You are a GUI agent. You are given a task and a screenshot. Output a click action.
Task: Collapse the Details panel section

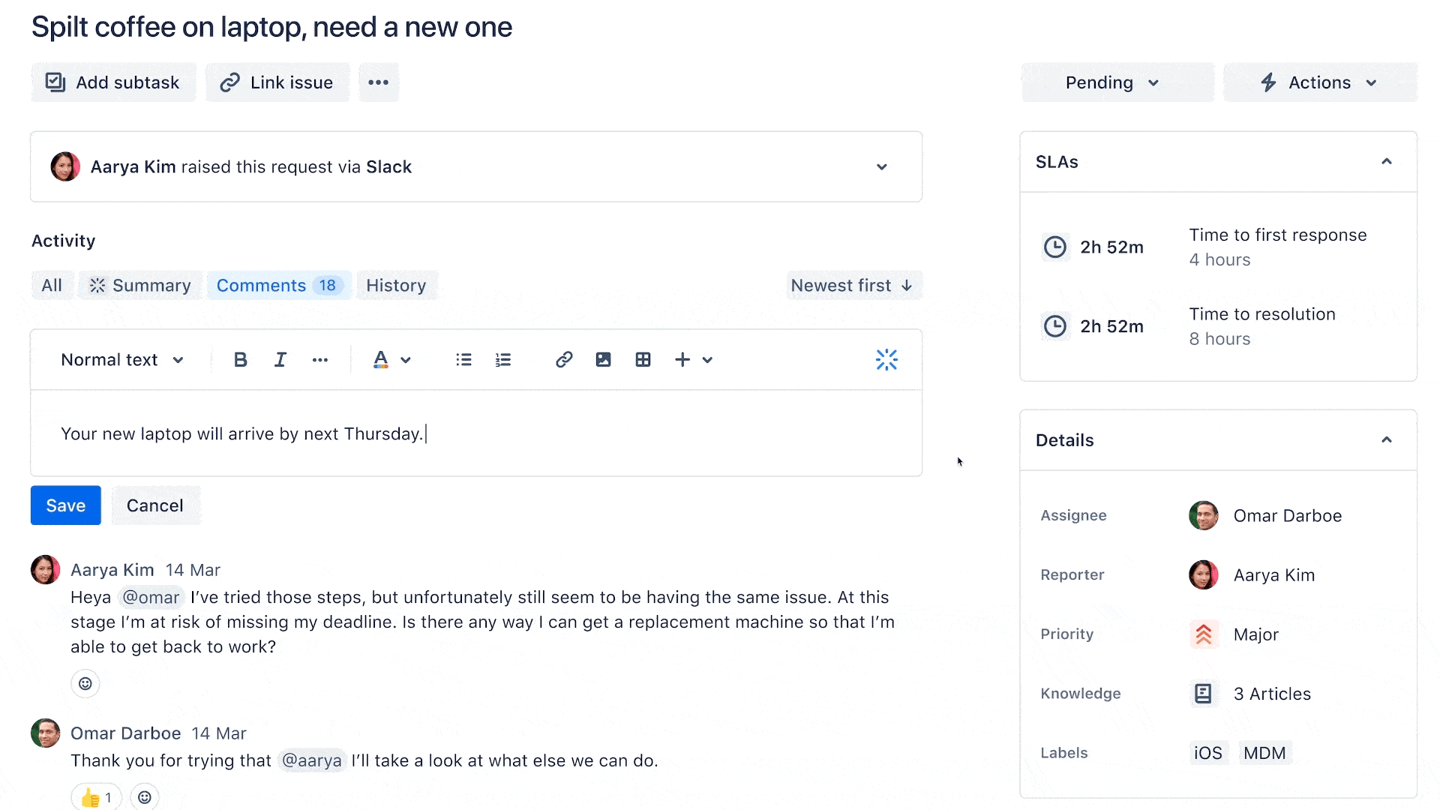point(1387,440)
